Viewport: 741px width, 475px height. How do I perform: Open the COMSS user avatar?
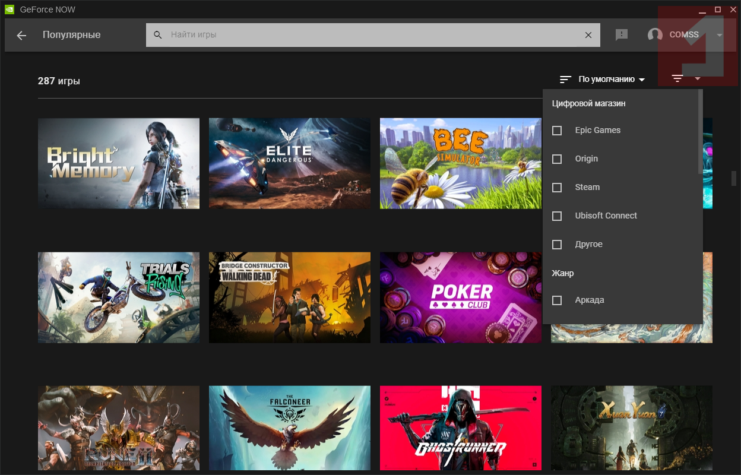pyautogui.click(x=655, y=35)
